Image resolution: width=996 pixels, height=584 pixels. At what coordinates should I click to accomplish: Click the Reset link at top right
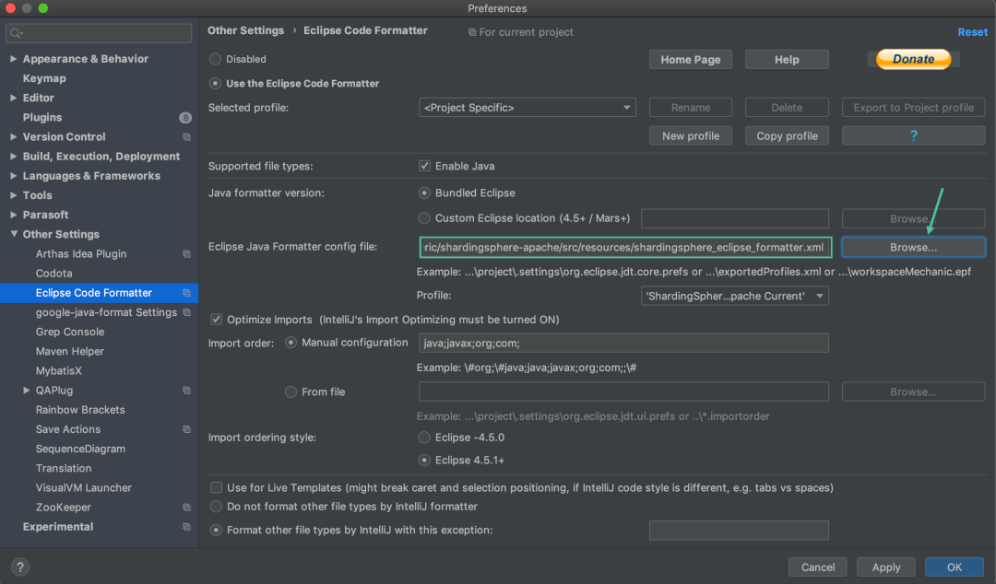(973, 31)
